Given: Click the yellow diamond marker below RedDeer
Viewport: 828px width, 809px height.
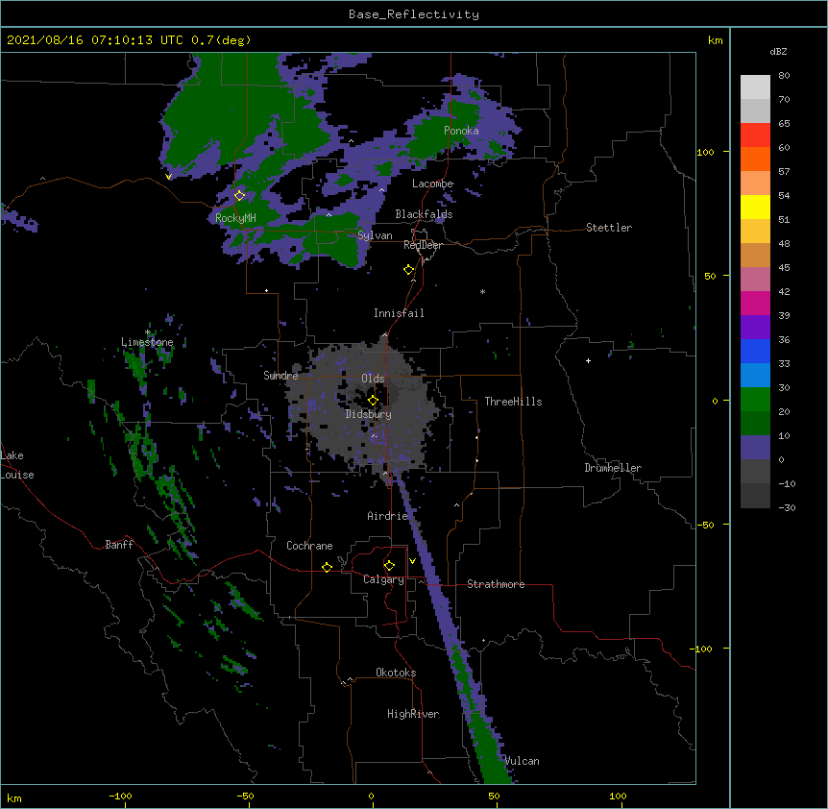Looking at the screenshot, I should tap(409, 270).
